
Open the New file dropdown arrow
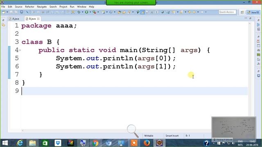click(x=7, y=12)
